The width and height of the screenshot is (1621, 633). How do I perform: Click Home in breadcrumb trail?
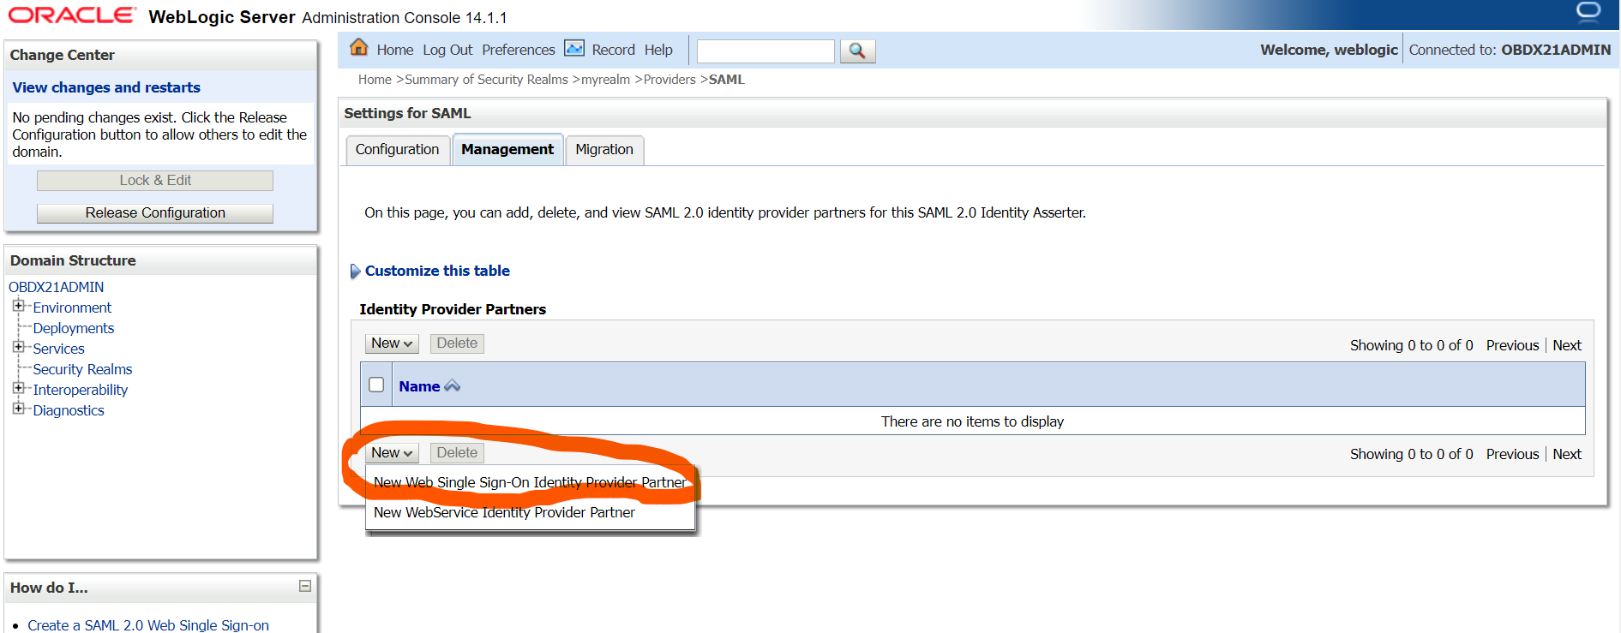click(x=375, y=80)
